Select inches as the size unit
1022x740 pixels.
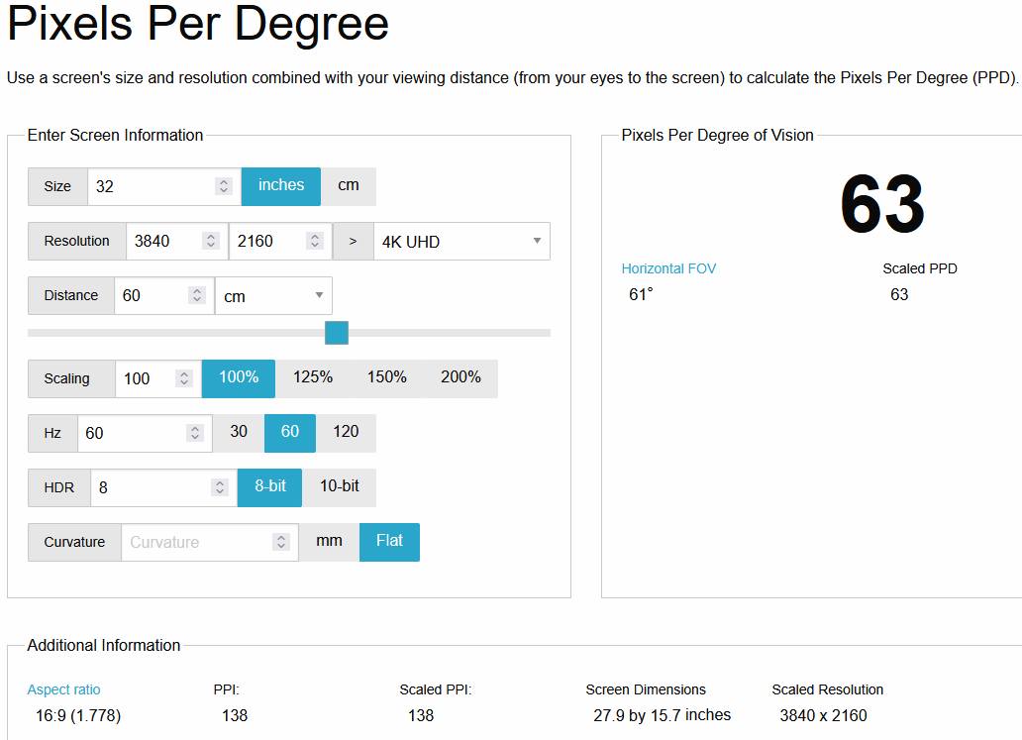tap(281, 186)
